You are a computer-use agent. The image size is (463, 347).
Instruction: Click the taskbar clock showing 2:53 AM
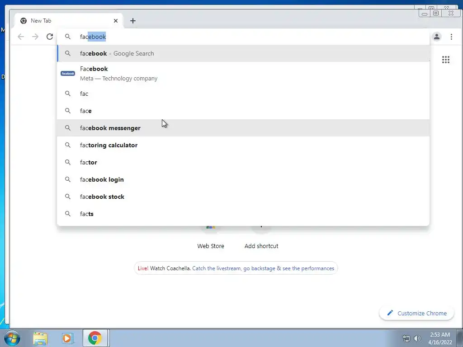[x=440, y=338]
